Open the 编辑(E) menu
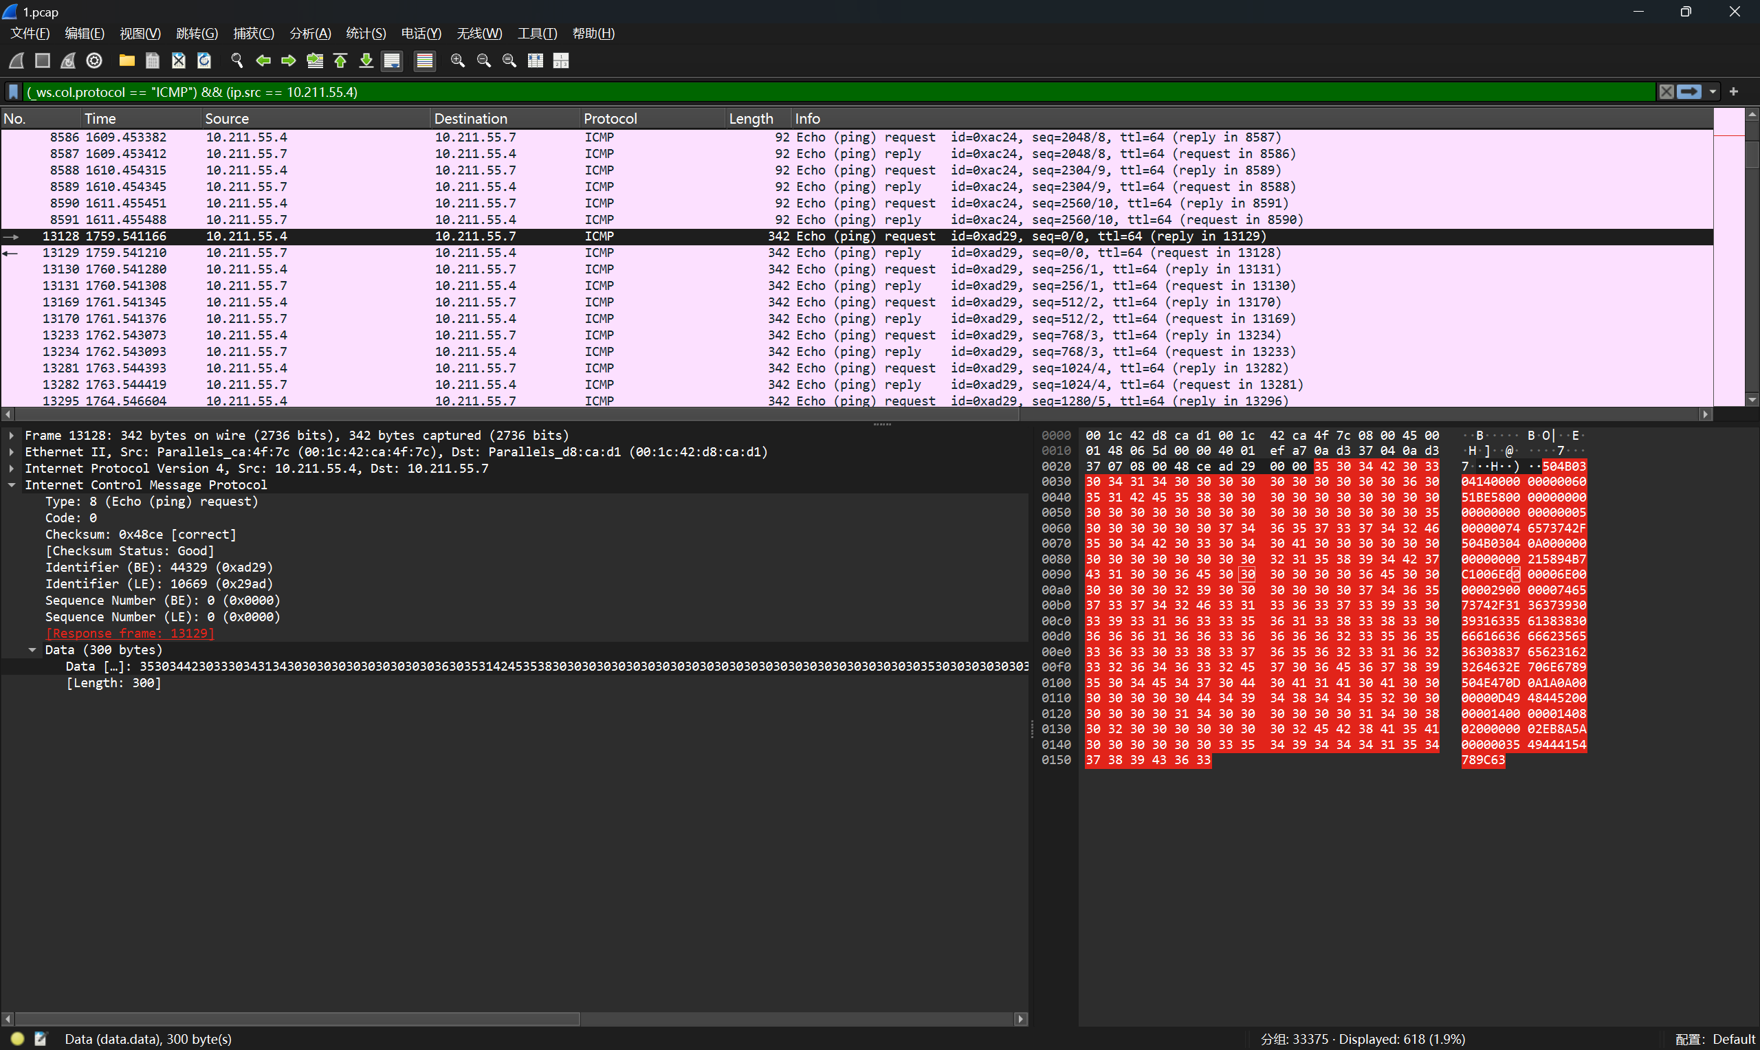Viewport: 1760px width, 1050px height. 84,33
